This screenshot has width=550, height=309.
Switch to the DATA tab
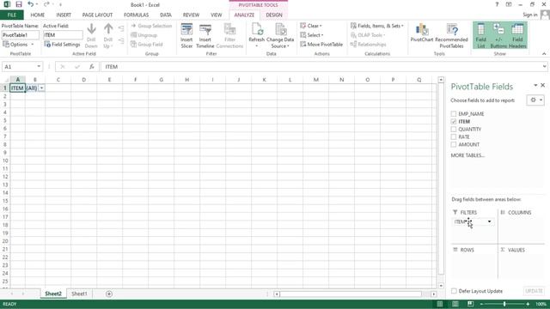click(x=166, y=15)
